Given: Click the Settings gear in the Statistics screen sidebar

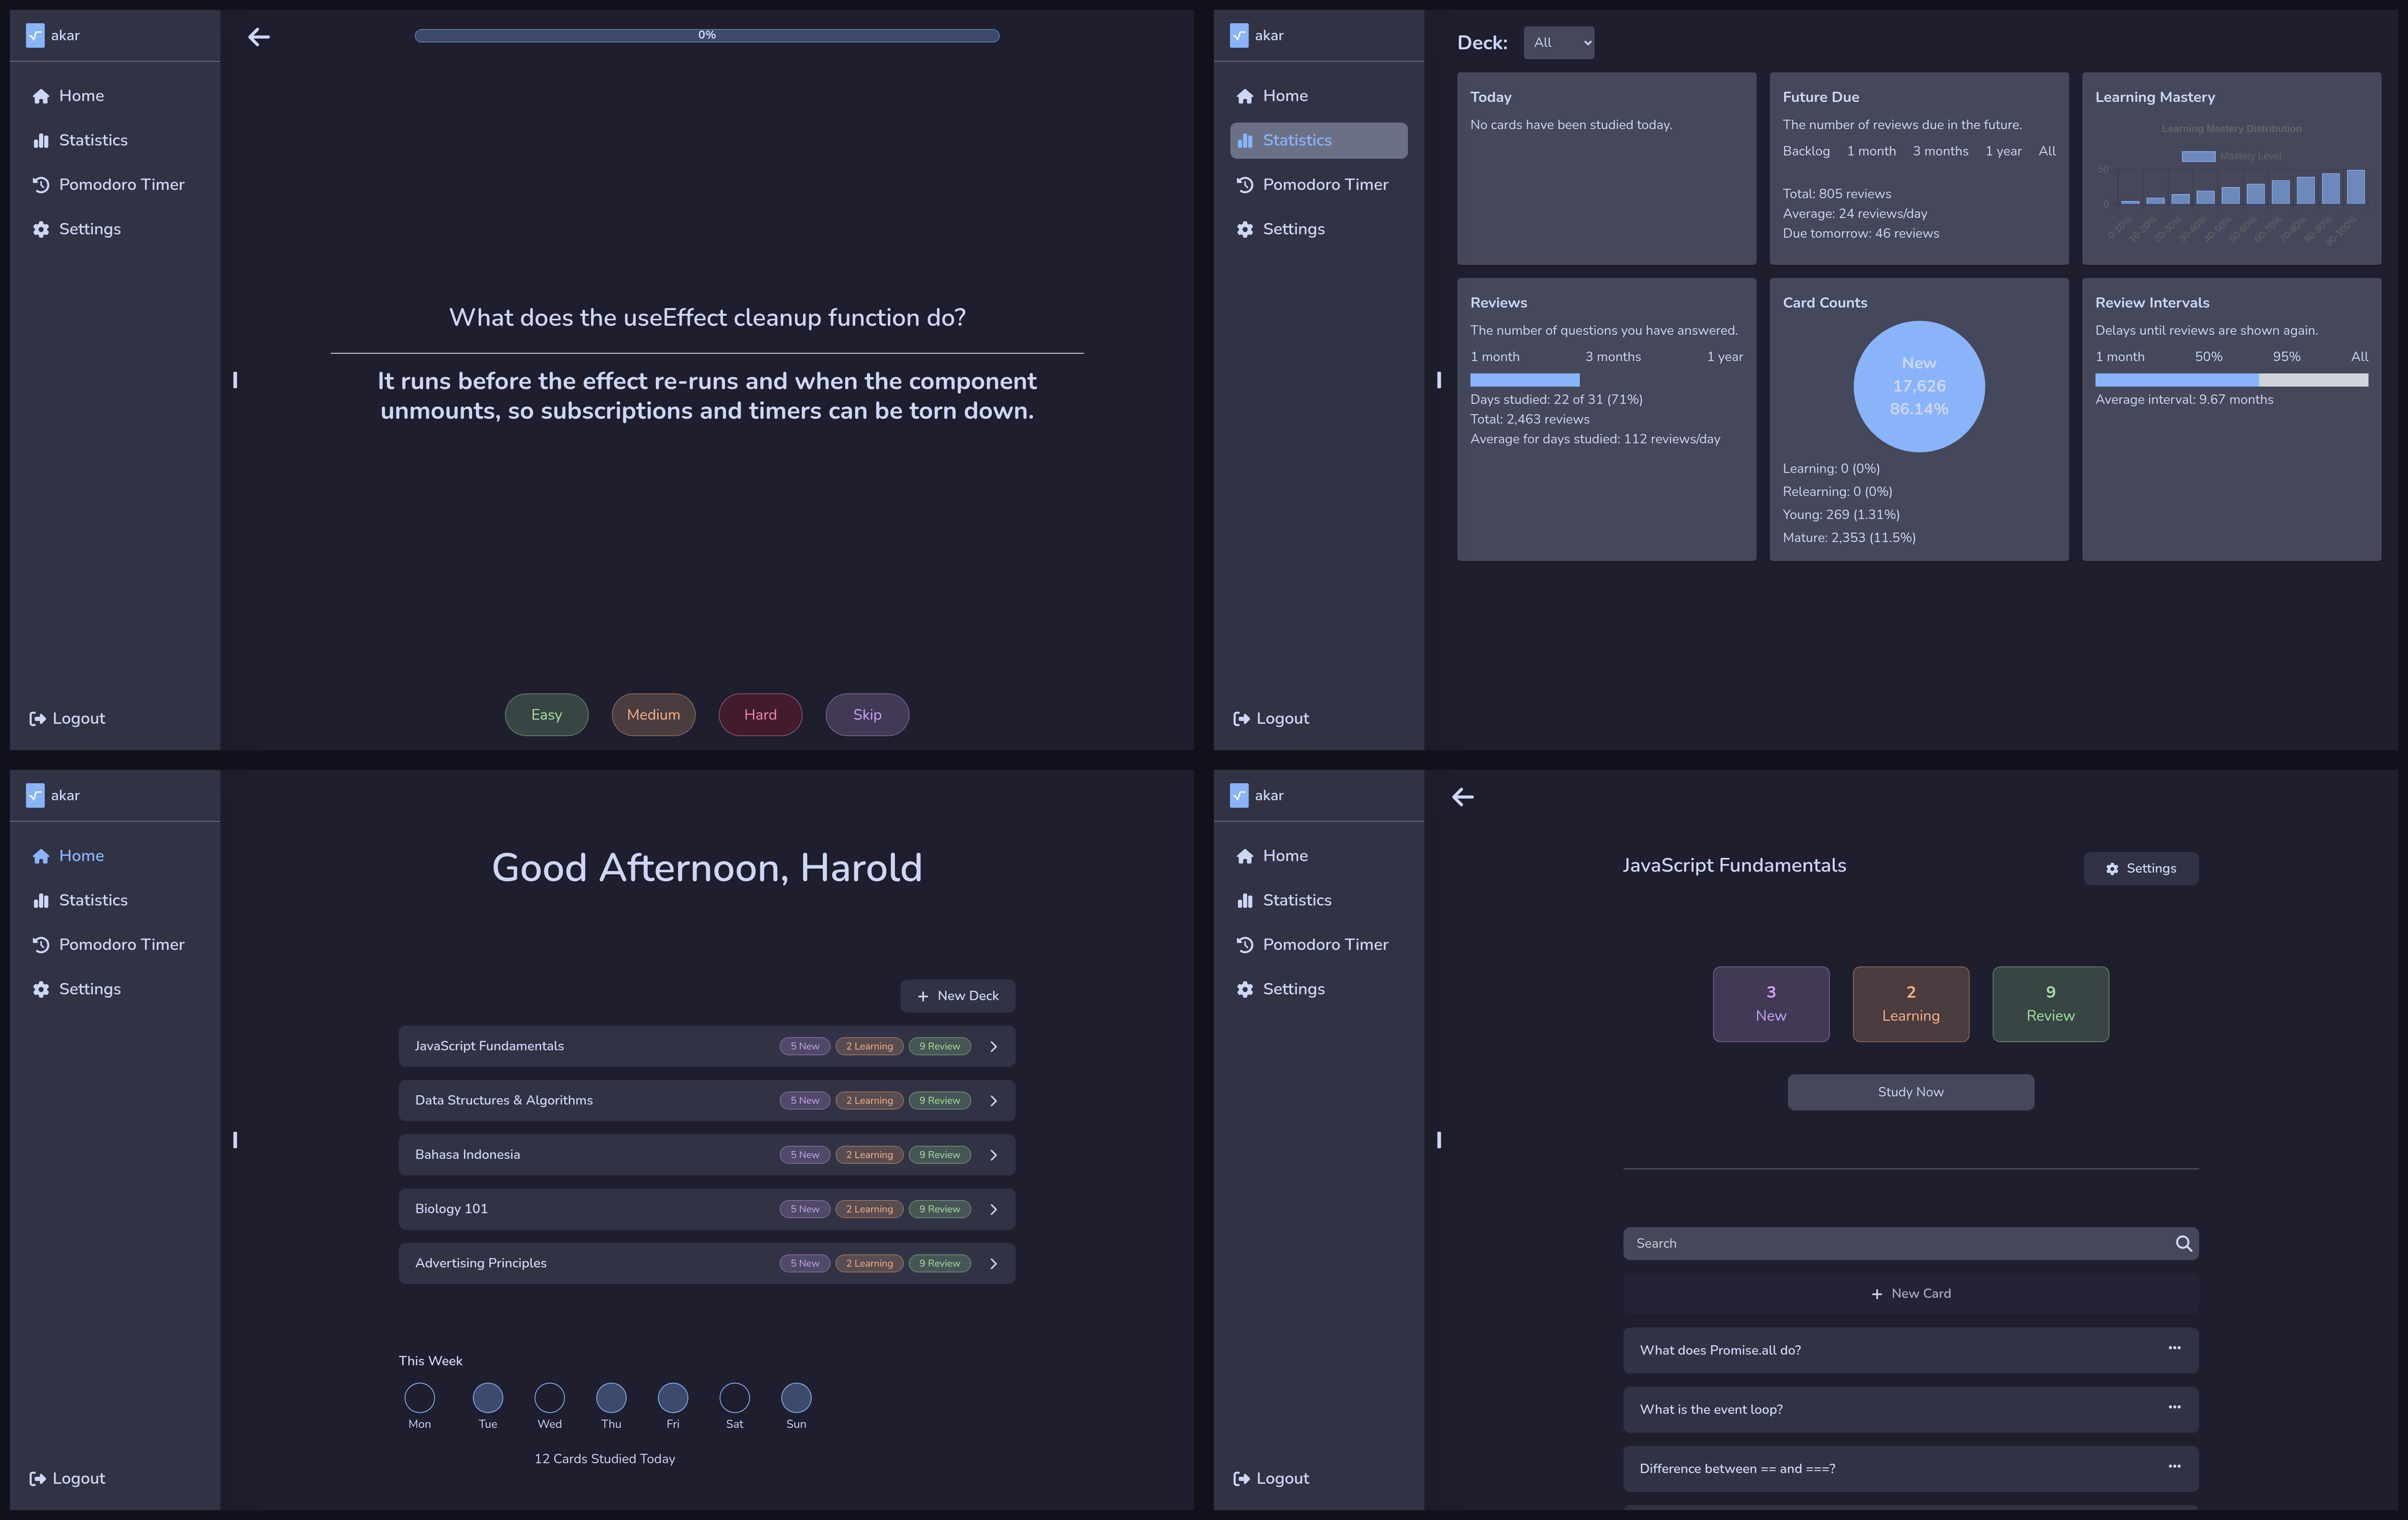Looking at the screenshot, I should click(x=1245, y=229).
